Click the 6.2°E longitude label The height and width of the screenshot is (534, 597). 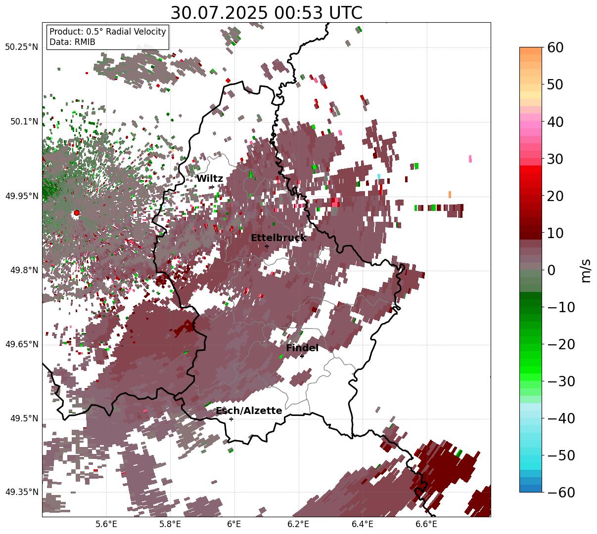pos(298,524)
